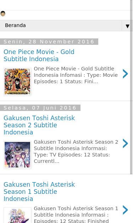This screenshot has width=133, height=223.
Task: Click the chevron arrow beside Season 2 post
Action: [125, 143]
